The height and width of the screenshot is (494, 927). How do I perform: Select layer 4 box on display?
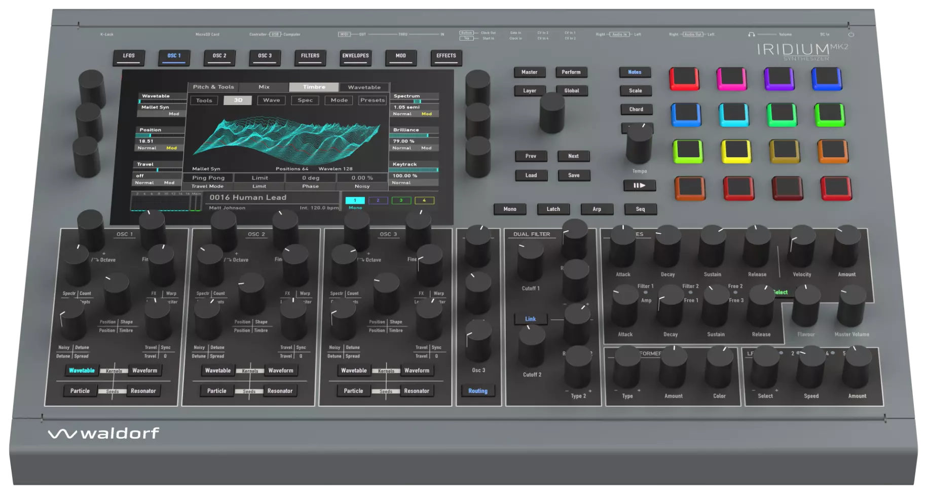pos(424,200)
